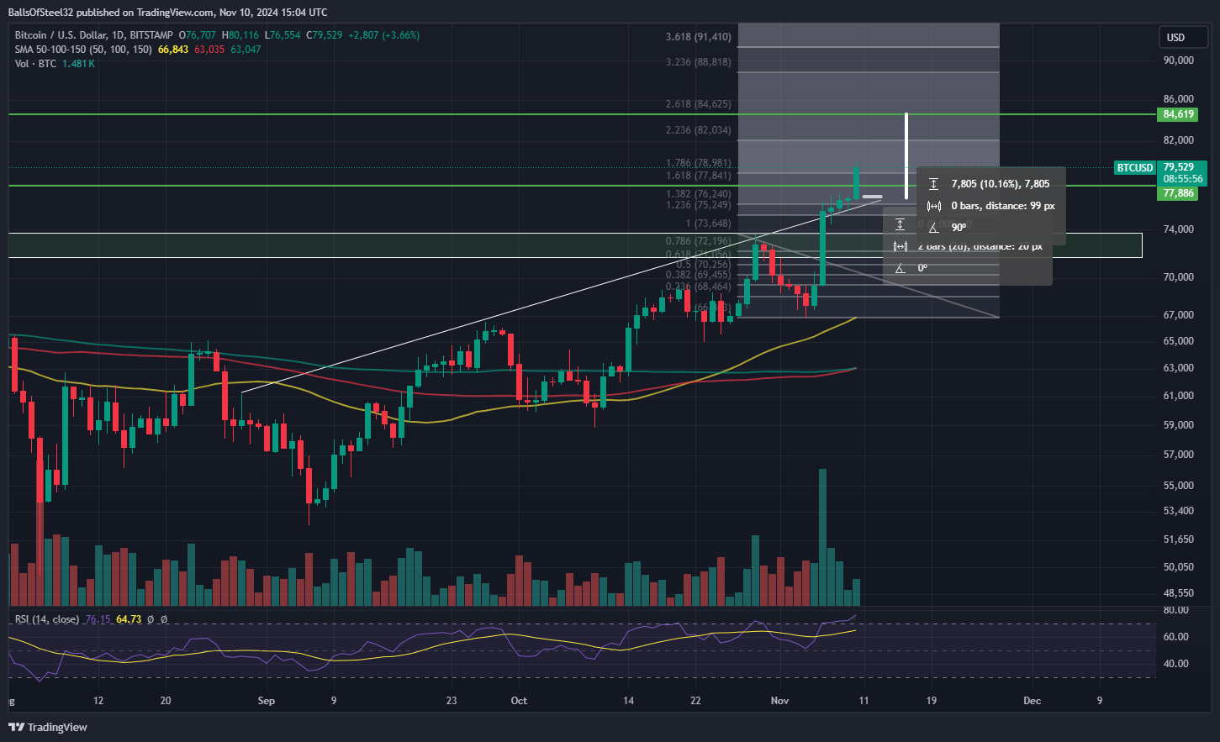Click the RSI value 64.73
Image resolution: width=1220 pixels, height=742 pixels.
pyautogui.click(x=129, y=619)
